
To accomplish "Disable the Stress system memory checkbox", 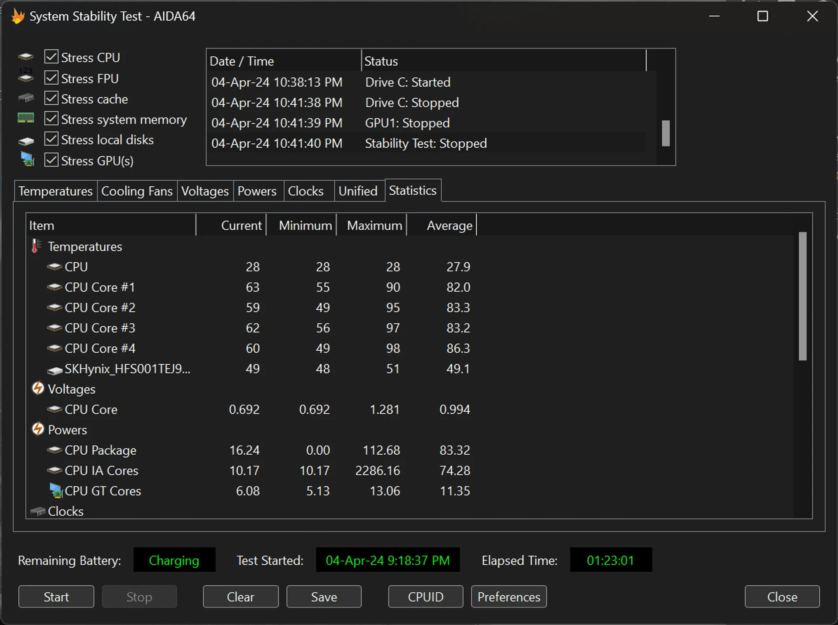I will point(52,118).
